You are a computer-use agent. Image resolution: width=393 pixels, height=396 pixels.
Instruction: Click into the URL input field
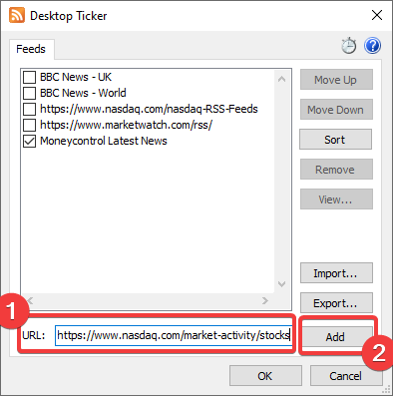(x=174, y=335)
